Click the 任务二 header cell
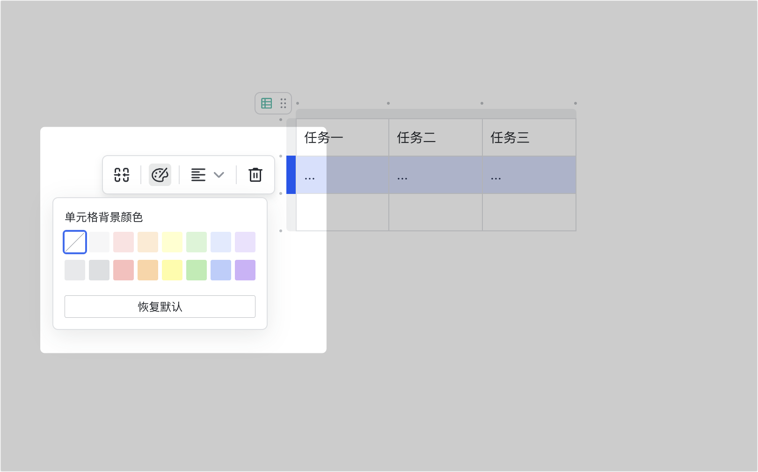 click(435, 137)
